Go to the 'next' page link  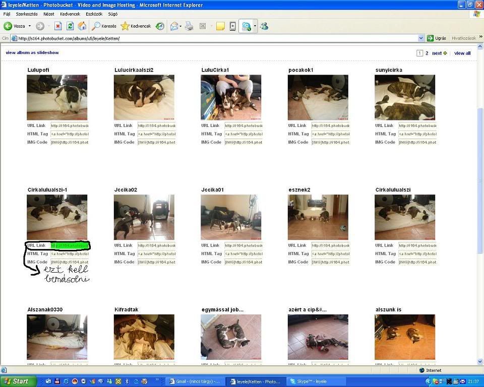click(x=437, y=53)
